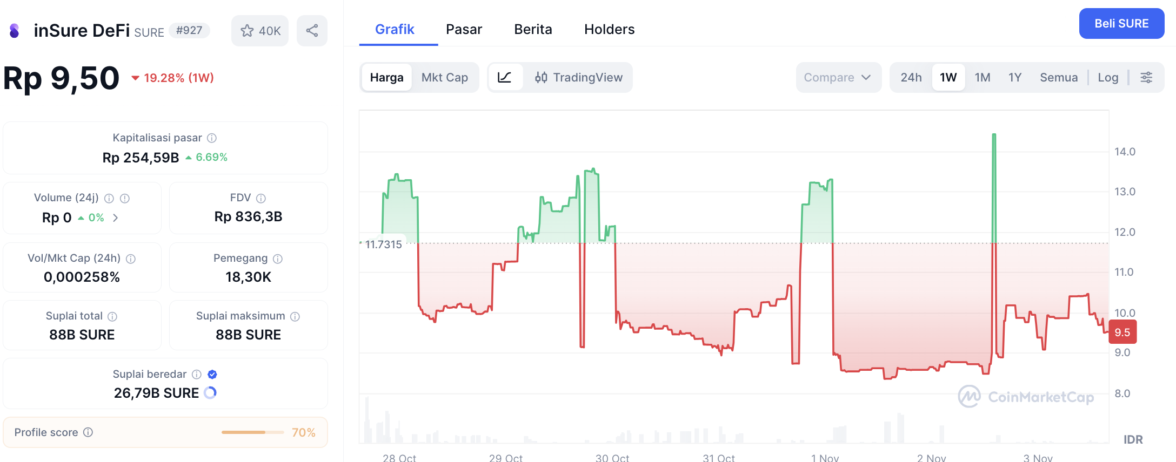This screenshot has width=1176, height=462.
Task: Click the verified badge near Suplai beredar
Action: [x=212, y=375]
